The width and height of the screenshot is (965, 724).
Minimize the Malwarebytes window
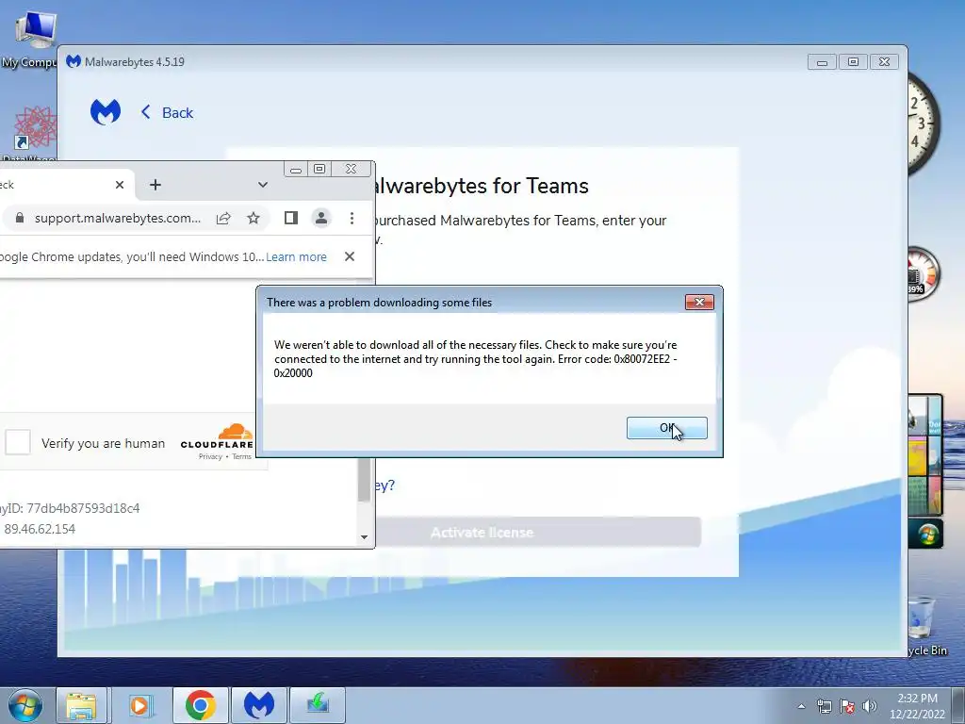coord(822,61)
